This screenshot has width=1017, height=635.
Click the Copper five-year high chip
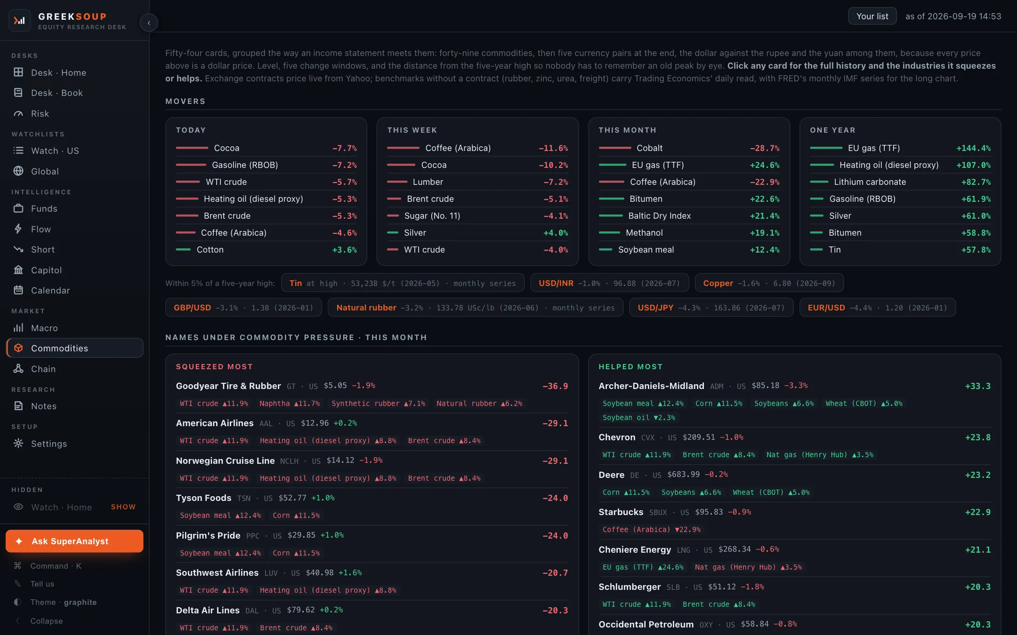coord(769,283)
